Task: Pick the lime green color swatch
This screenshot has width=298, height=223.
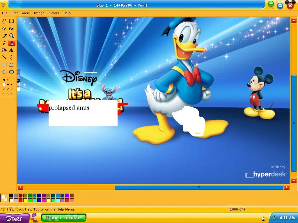Action: click(30, 200)
